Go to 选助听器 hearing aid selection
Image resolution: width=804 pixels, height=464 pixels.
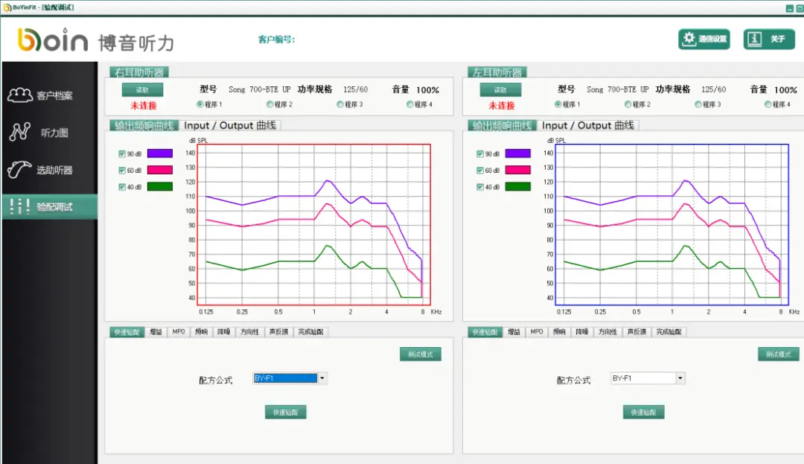click(49, 170)
